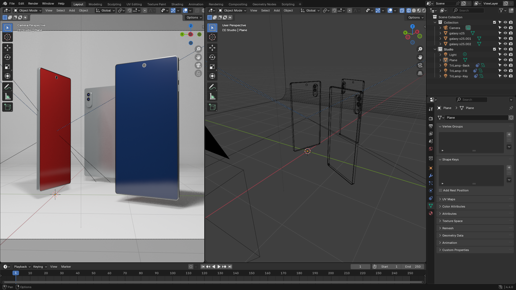Enable Add Rest Position checkbox
This screenshot has height=290, width=516.
pyautogui.click(x=440, y=190)
